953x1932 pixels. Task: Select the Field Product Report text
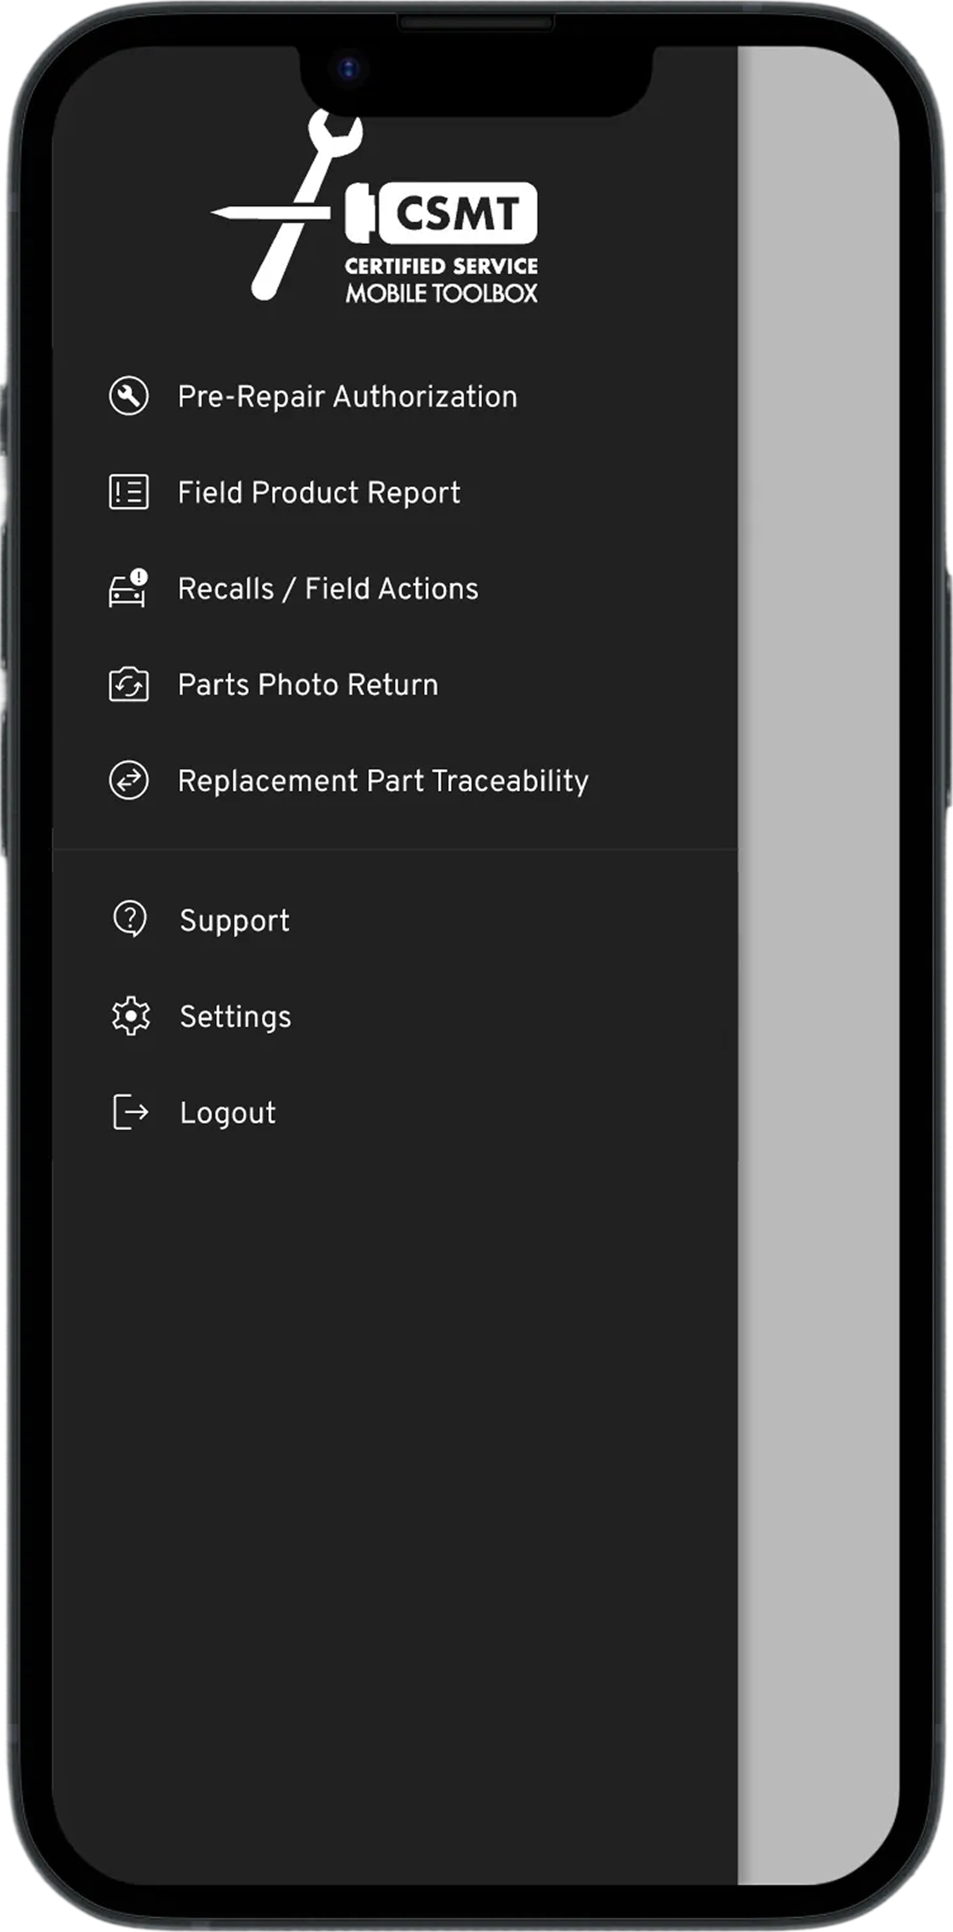319,493
